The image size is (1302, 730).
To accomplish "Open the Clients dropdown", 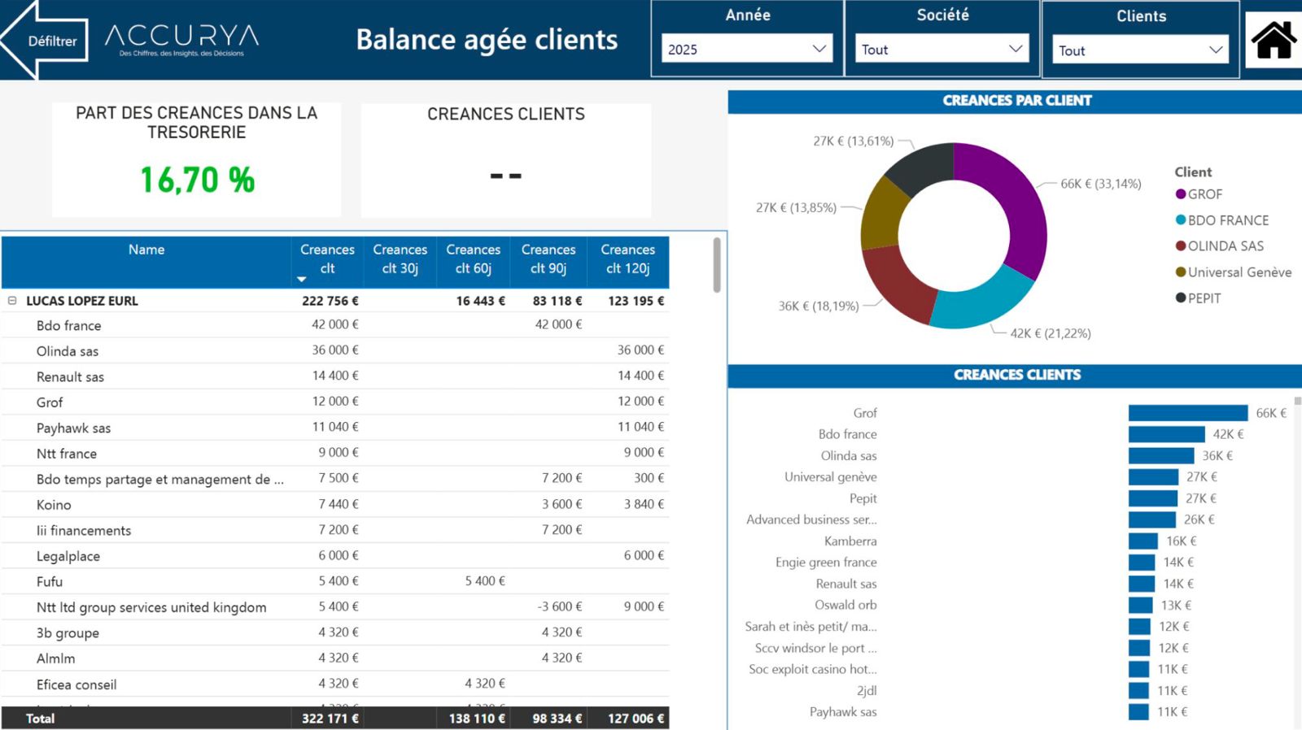I will pos(1139,50).
